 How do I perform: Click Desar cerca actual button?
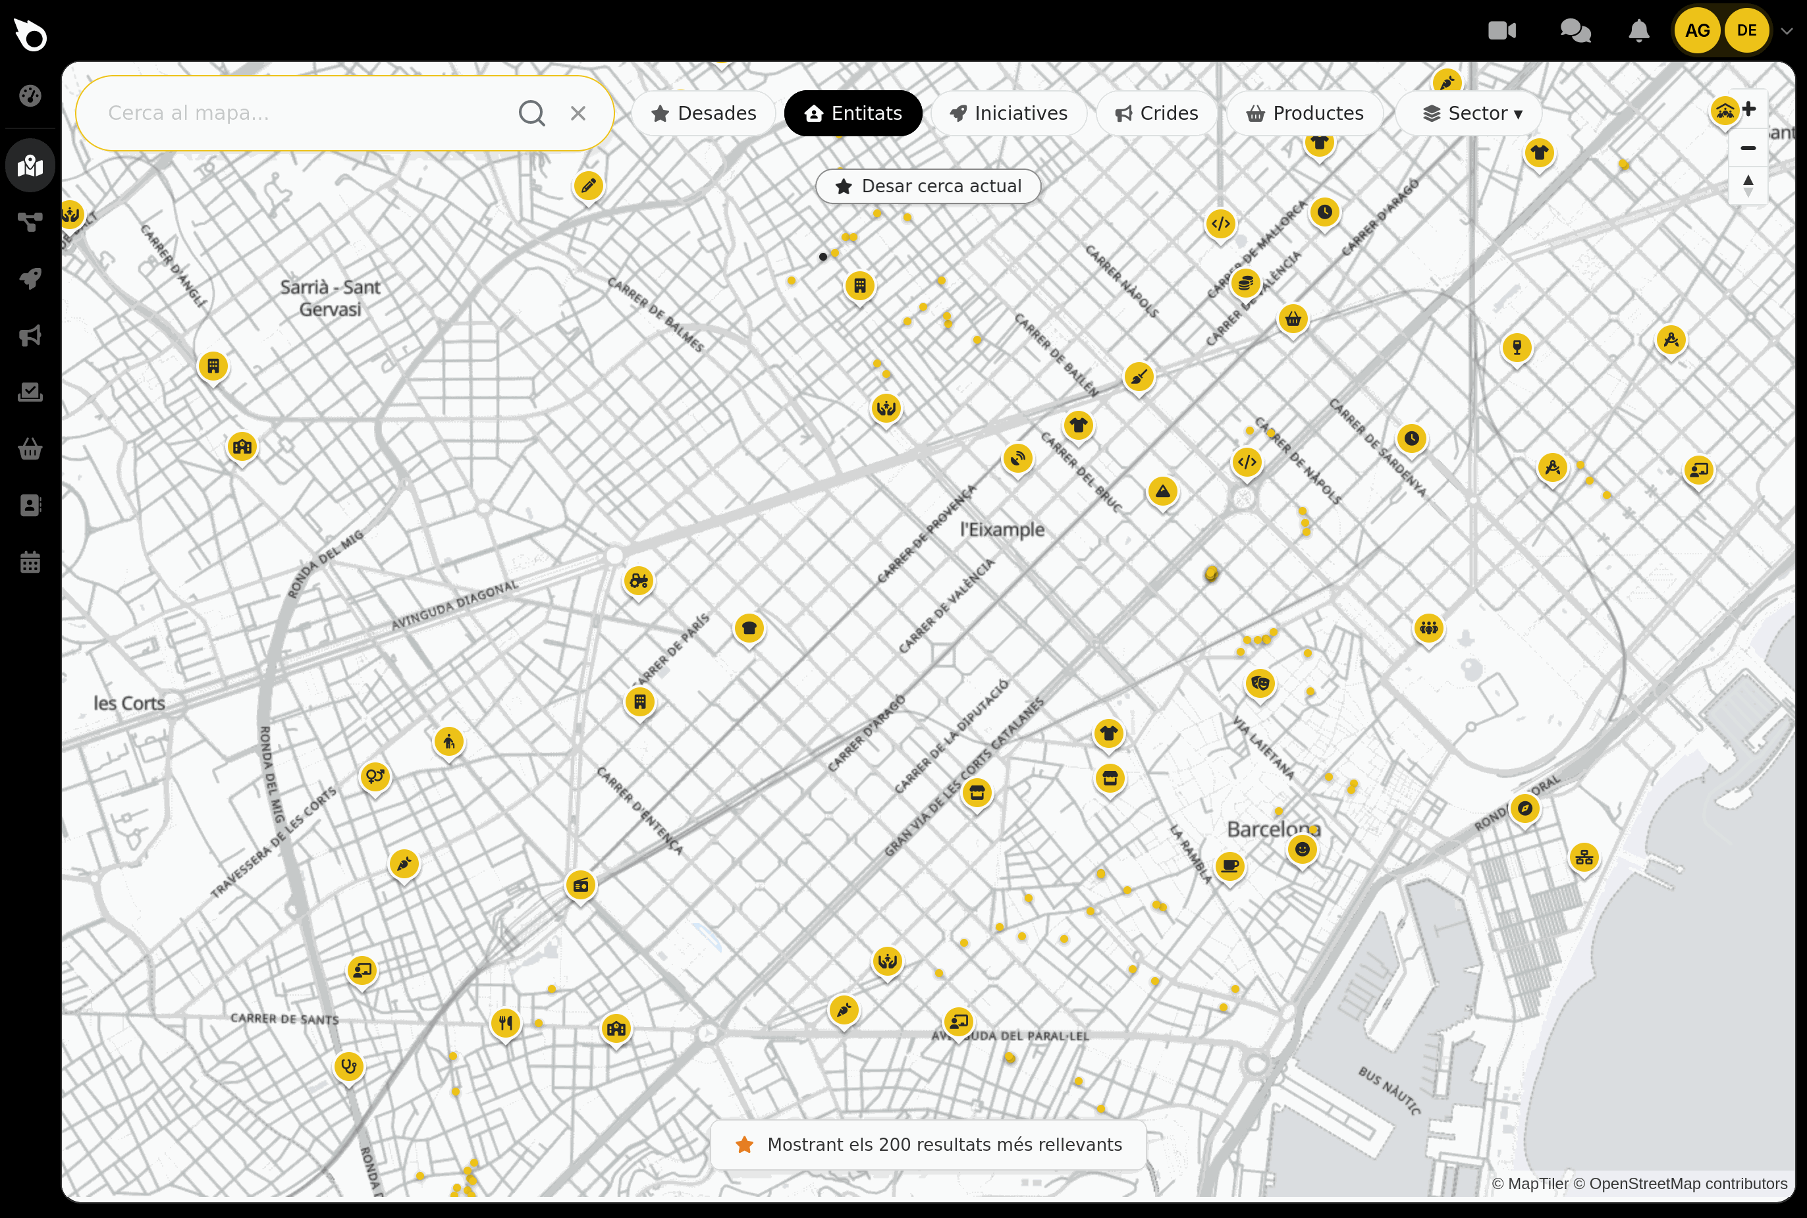(x=929, y=186)
